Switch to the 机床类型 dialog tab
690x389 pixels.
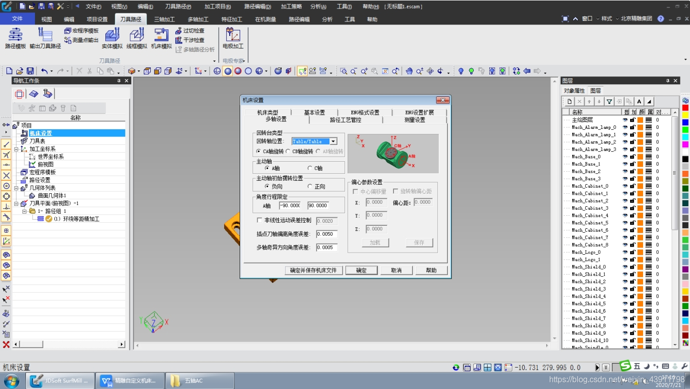pyautogui.click(x=268, y=112)
